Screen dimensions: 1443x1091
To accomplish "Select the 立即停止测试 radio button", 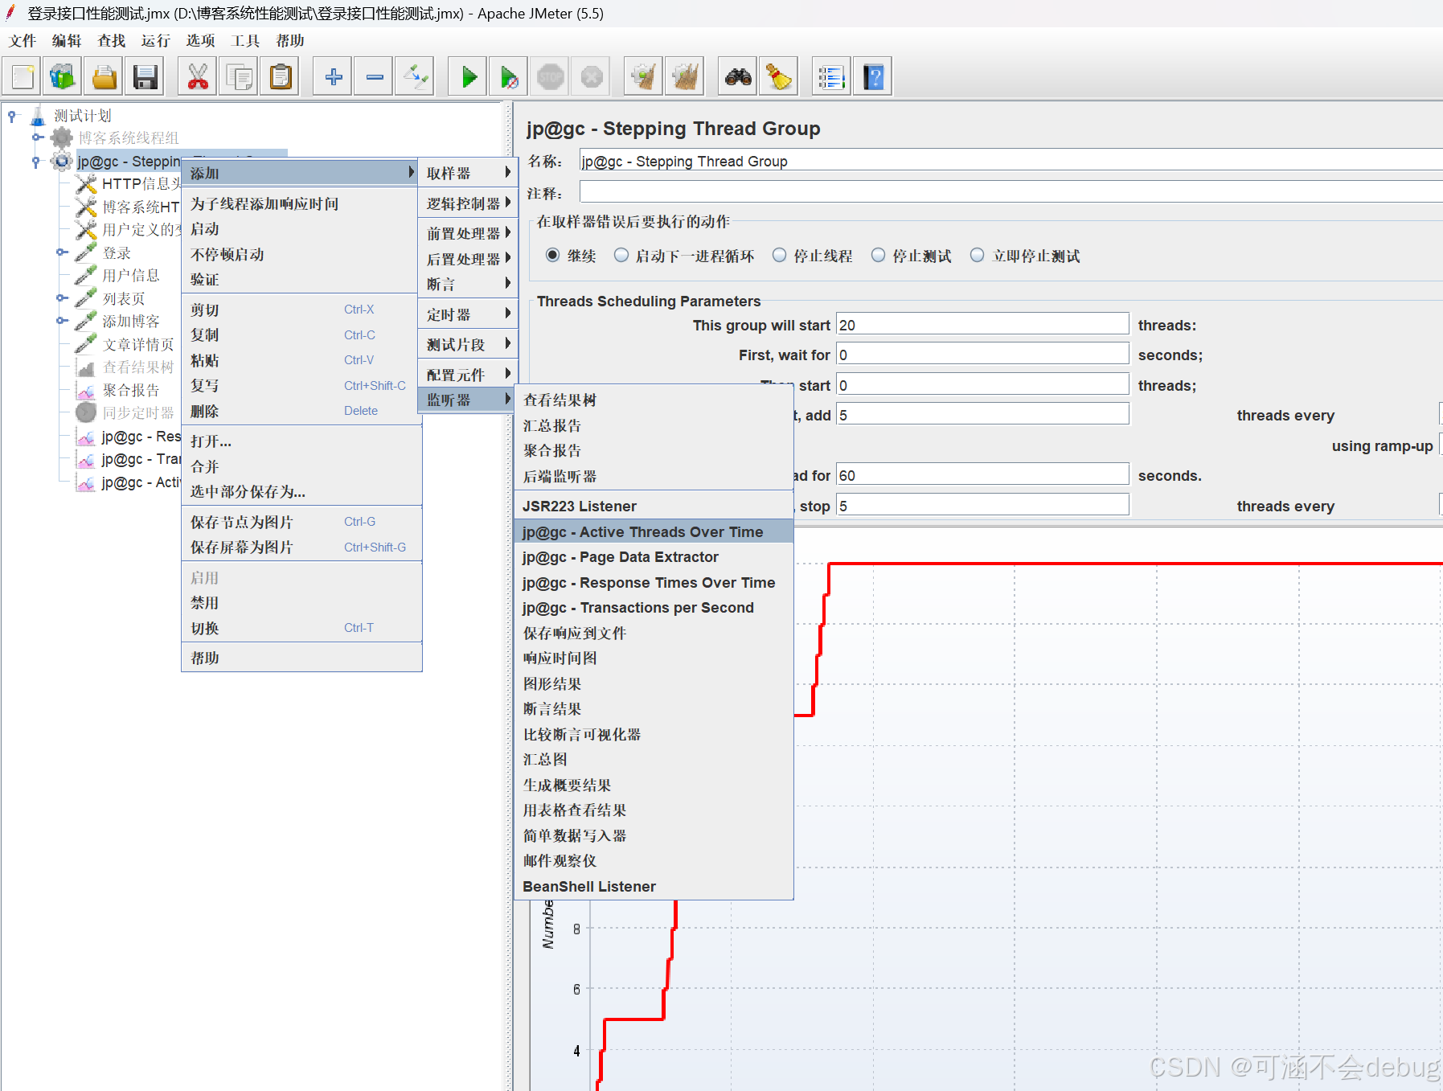I will (978, 256).
